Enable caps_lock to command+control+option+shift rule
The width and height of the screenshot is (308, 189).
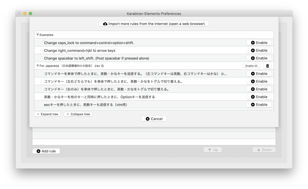[259, 43]
